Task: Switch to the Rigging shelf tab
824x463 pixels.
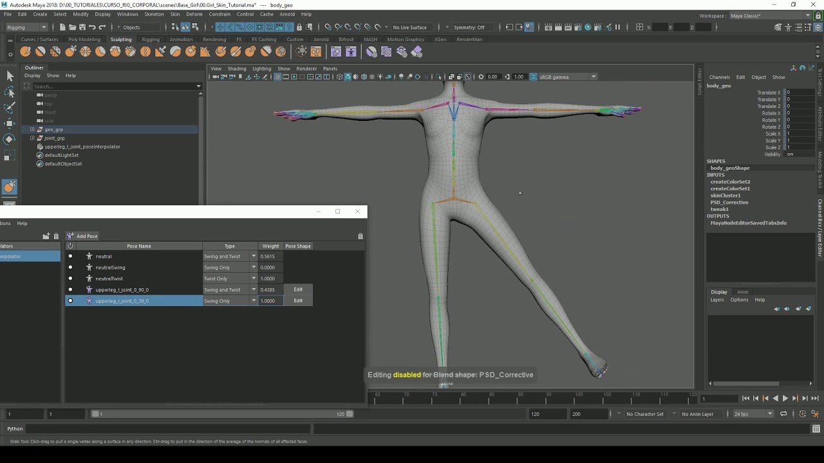Action: tap(151, 39)
